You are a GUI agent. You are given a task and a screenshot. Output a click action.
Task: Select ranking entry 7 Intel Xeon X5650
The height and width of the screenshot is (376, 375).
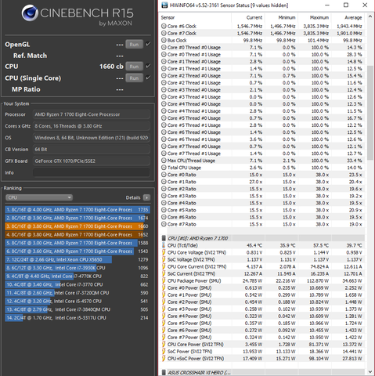point(78,259)
